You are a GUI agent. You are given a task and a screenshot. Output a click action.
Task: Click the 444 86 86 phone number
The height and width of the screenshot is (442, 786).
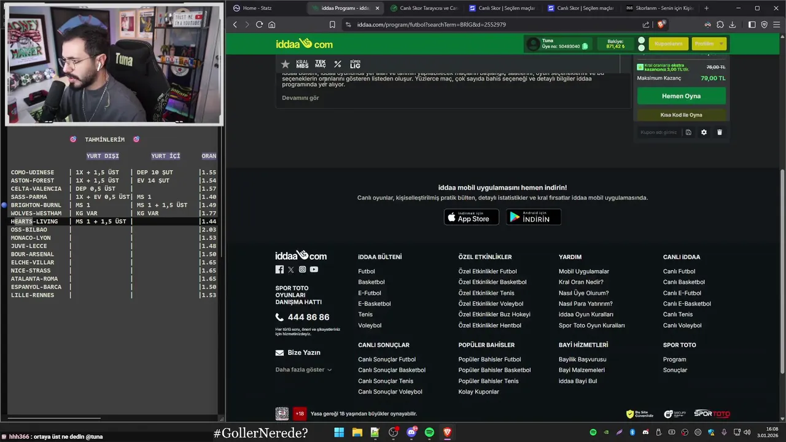click(308, 317)
